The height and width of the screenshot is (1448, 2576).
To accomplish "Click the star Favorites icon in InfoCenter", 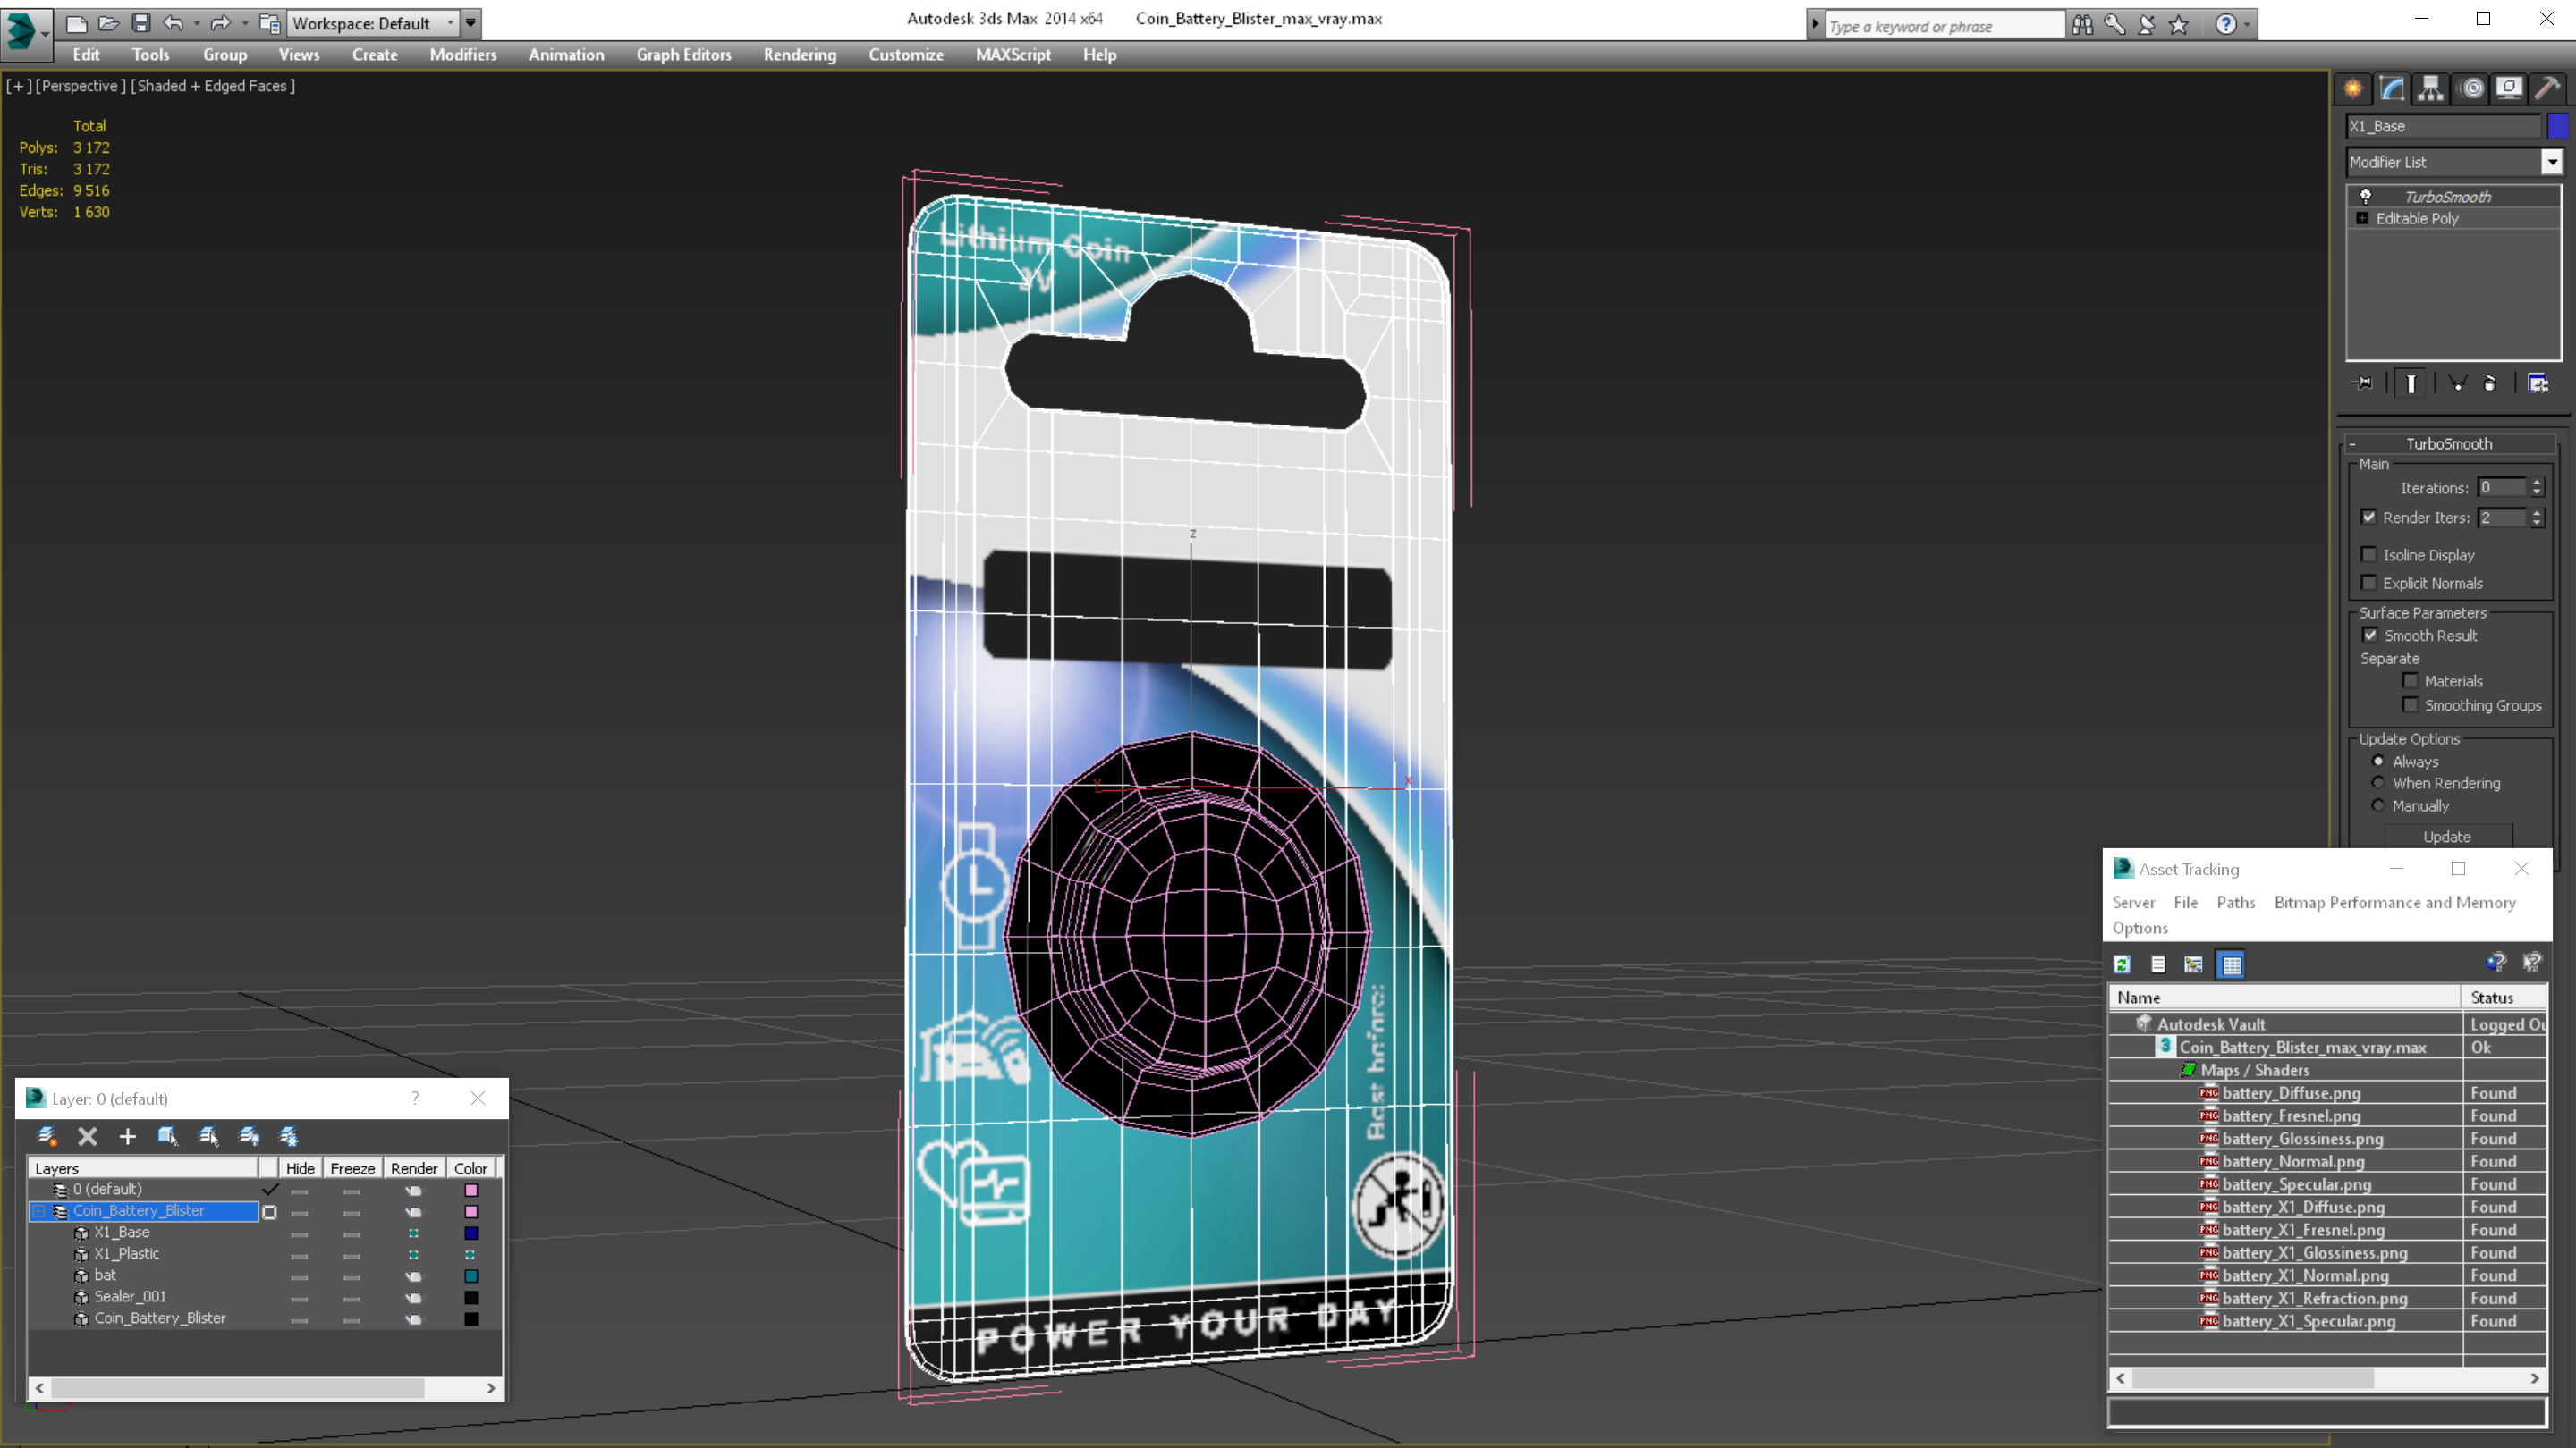I will [x=2179, y=24].
